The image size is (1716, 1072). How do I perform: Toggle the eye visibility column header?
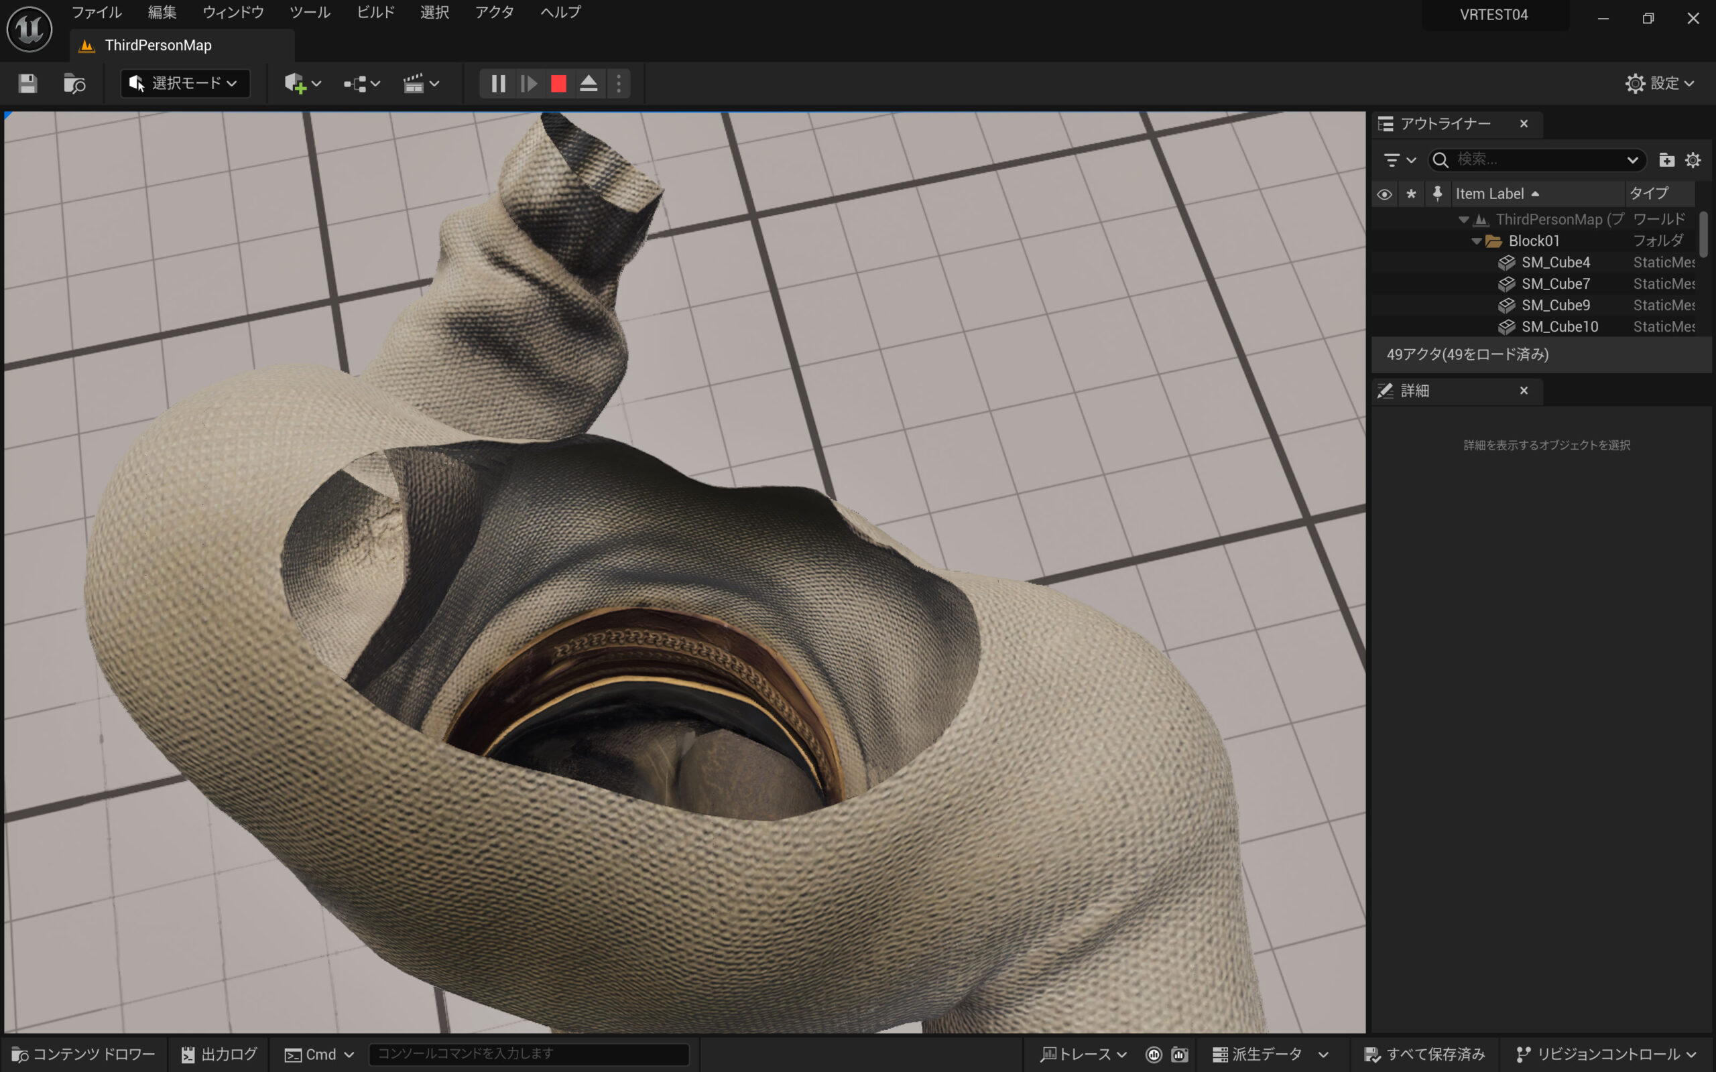coord(1384,194)
